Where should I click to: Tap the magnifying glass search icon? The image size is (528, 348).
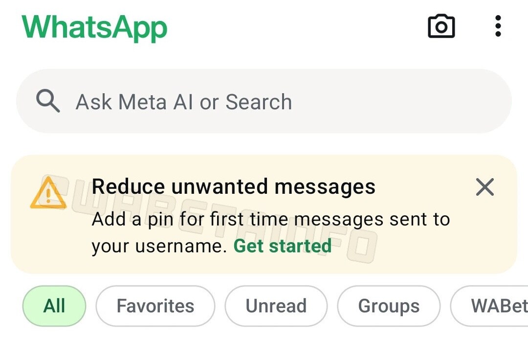[x=48, y=102]
